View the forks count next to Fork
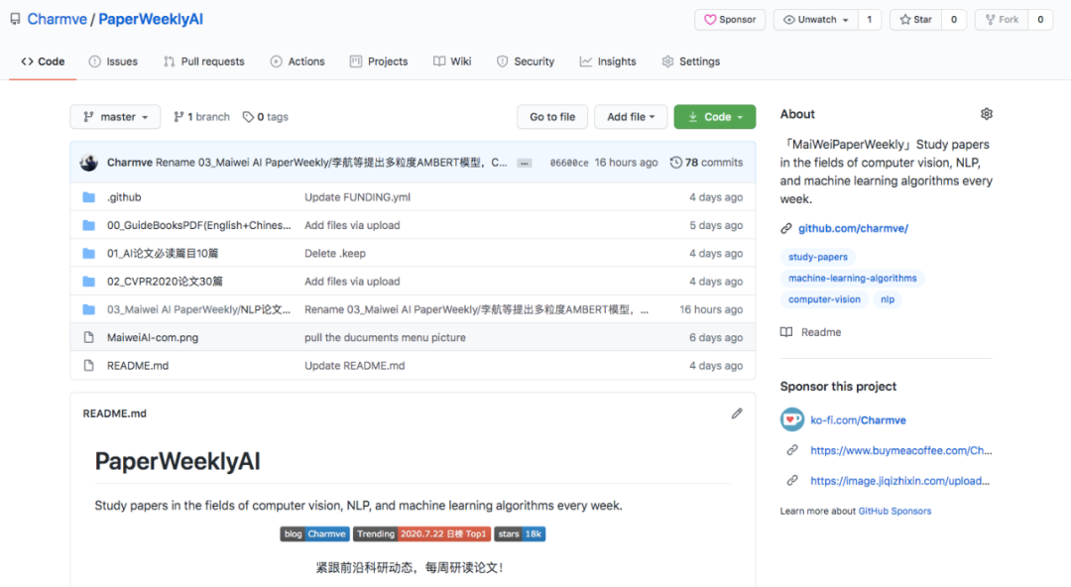Screen dimensions: 1071x587 1040,19
